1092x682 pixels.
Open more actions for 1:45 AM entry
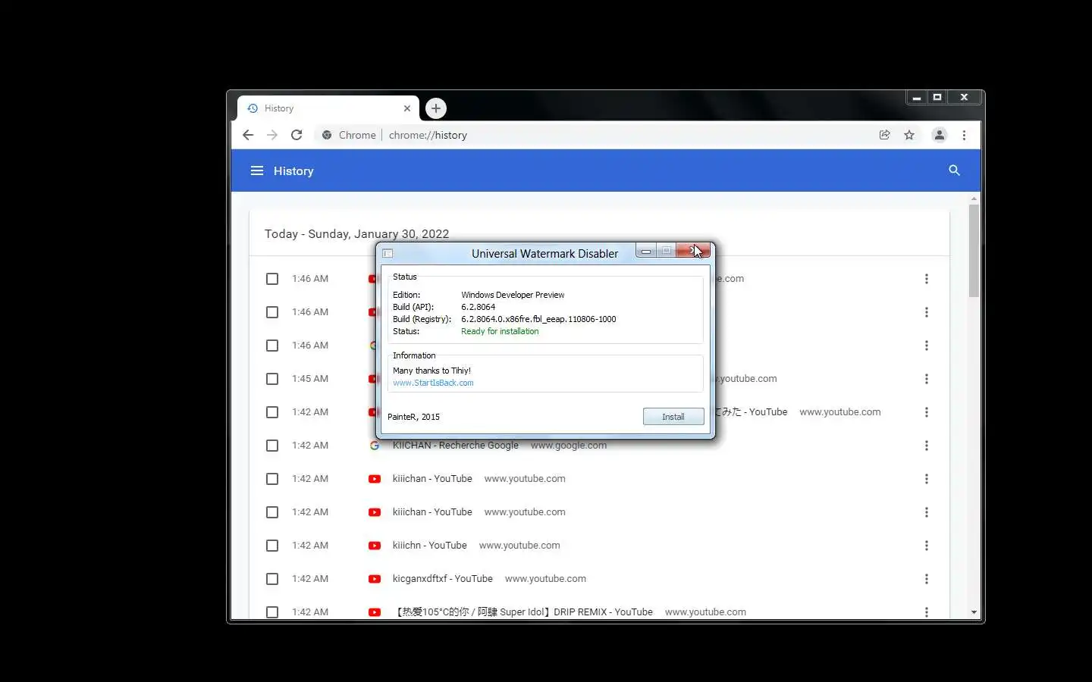[926, 379]
